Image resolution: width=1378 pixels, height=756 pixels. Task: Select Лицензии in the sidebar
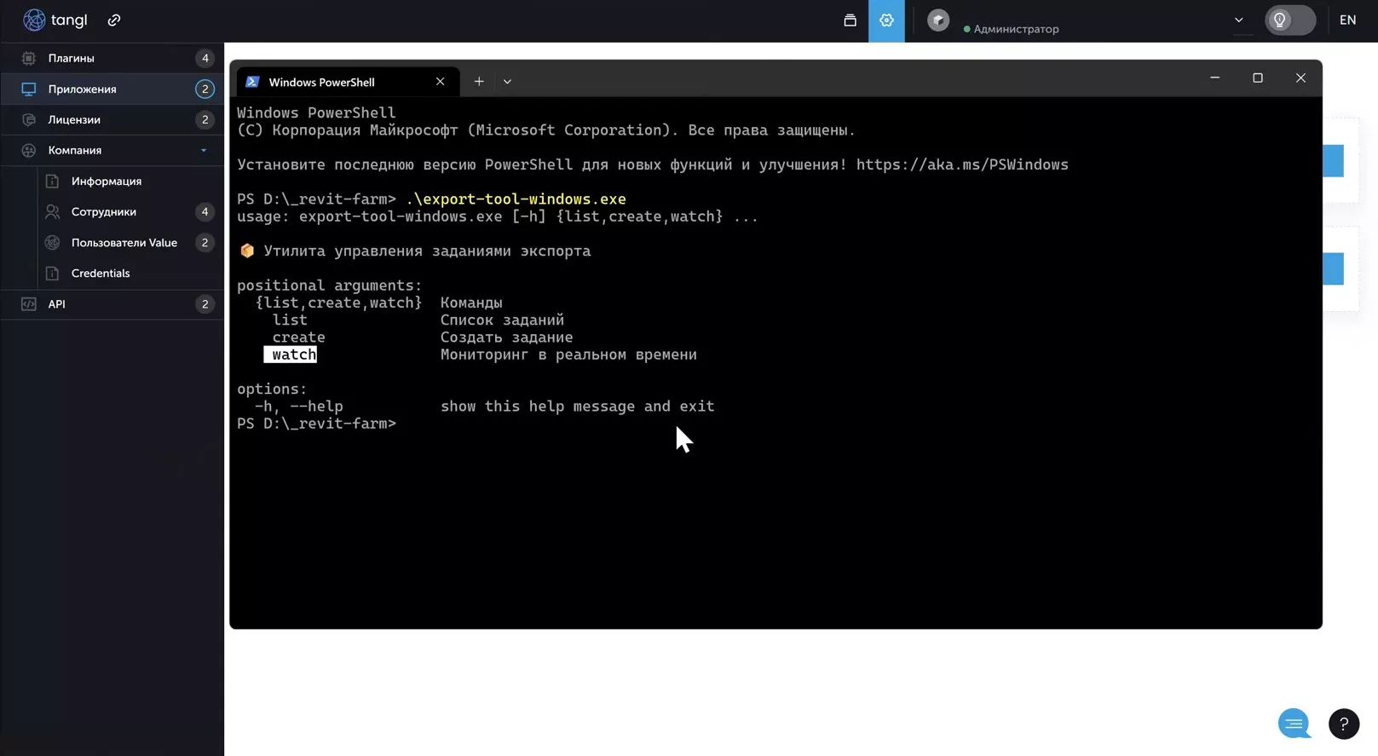[x=74, y=119]
